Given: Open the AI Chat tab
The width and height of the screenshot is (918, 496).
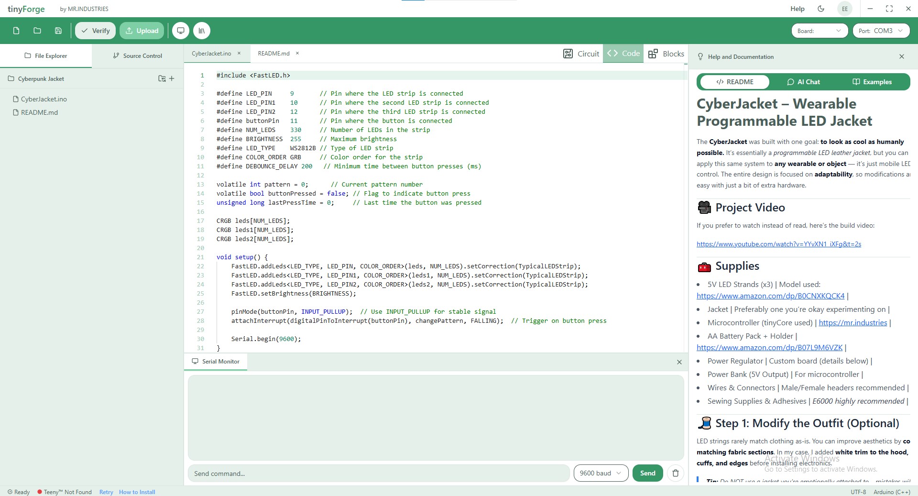Looking at the screenshot, I should (803, 82).
